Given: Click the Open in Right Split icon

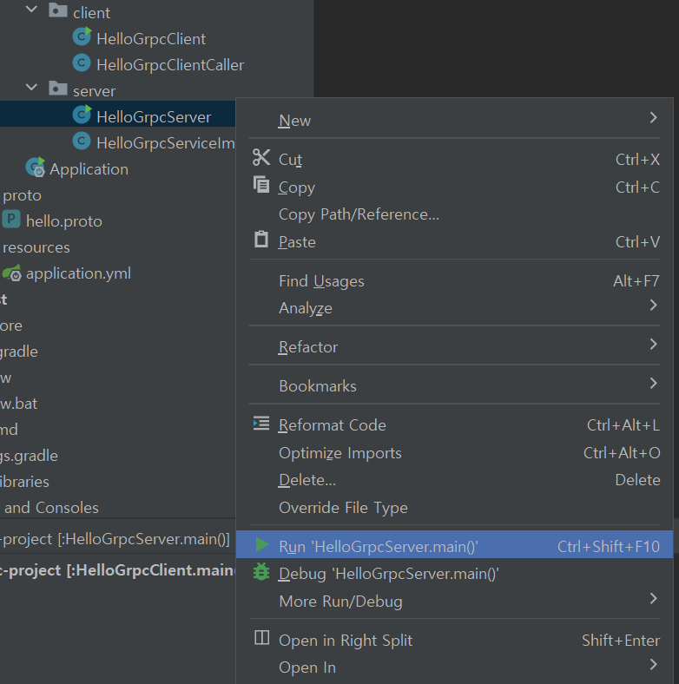Looking at the screenshot, I should [x=262, y=638].
